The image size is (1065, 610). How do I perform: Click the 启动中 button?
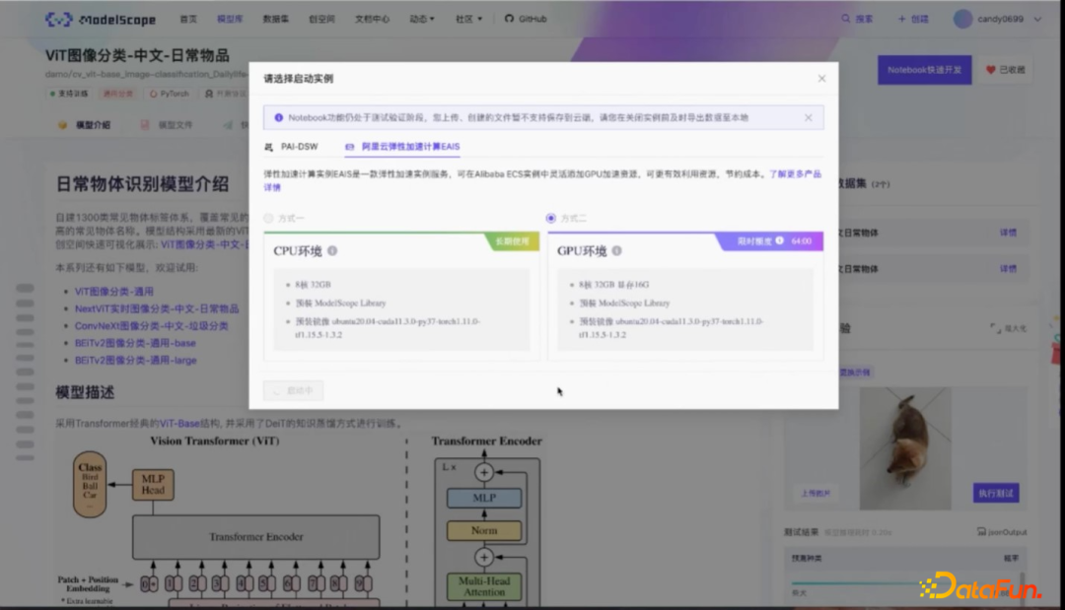tap(294, 391)
